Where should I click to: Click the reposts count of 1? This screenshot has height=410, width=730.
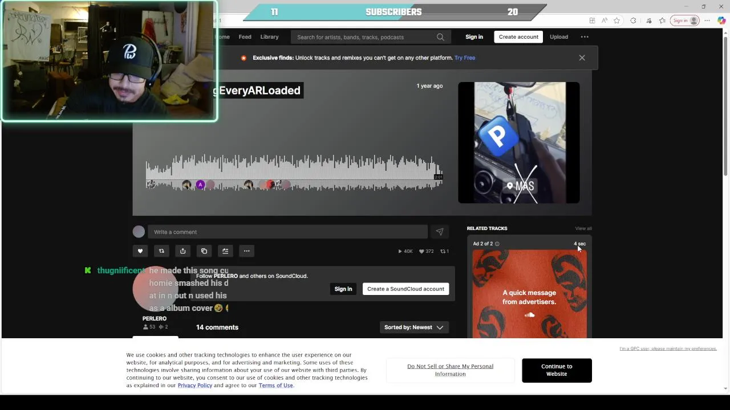(444, 251)
